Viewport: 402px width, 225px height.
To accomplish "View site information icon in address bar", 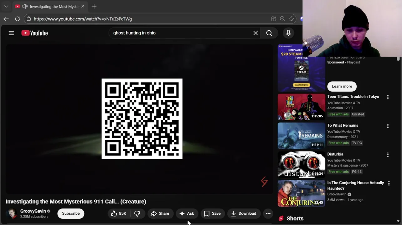I will [x=29, y=19].
